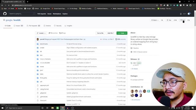Image resolution: width=196 pixels, height=110 pixels.
Task: Switch to the Security tab
Action: [58, 26]
